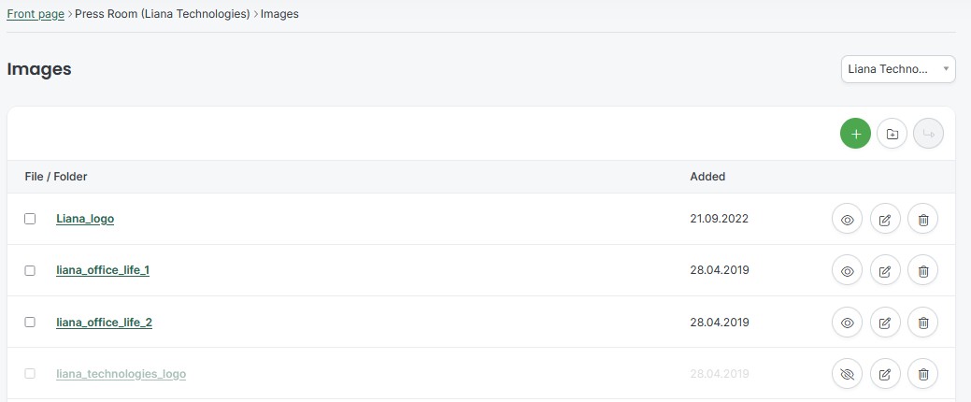Screen dimensions: 971x402
Task: Open the Liana_logo file link
Action: pyautogui.click(x=85, y=219)
